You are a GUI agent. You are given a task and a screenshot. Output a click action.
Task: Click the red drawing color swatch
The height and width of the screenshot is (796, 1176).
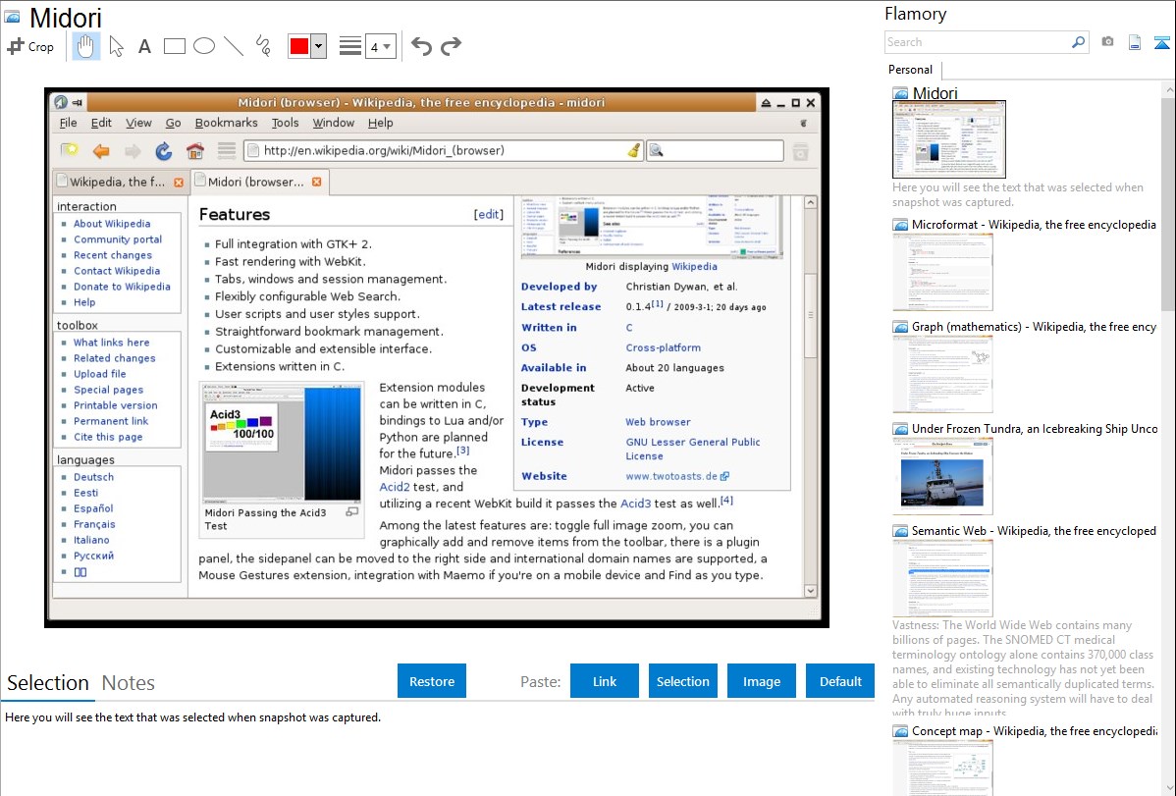click(x=299, y=46)
